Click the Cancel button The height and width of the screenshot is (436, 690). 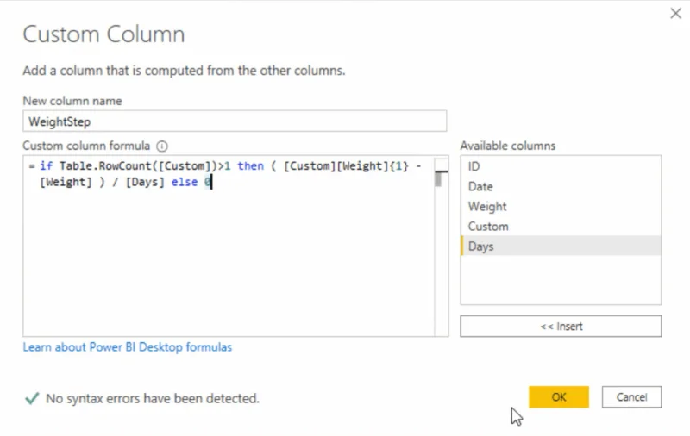[x=631, y=397]
